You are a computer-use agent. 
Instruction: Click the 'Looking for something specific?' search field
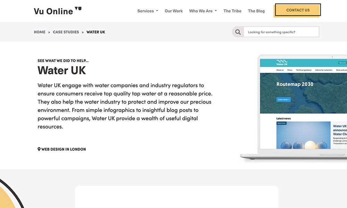pyautogui.click(x=281, y=32)
